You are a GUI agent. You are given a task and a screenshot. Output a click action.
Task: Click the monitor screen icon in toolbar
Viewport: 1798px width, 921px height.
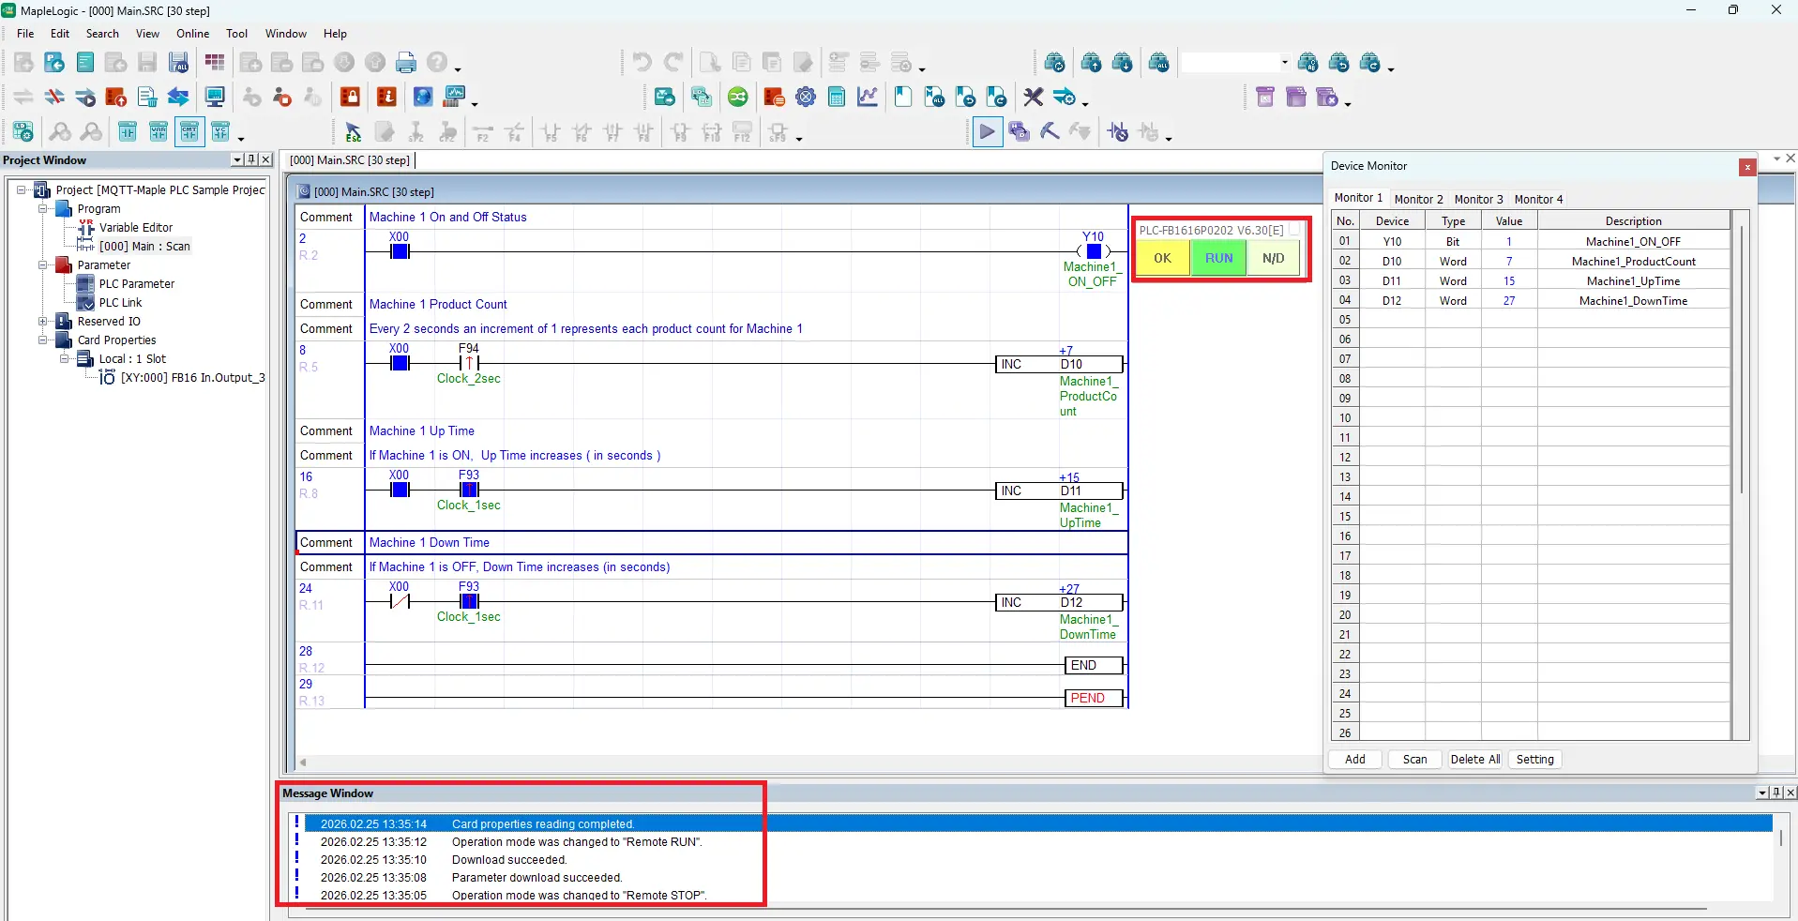(x=215, y=97)
